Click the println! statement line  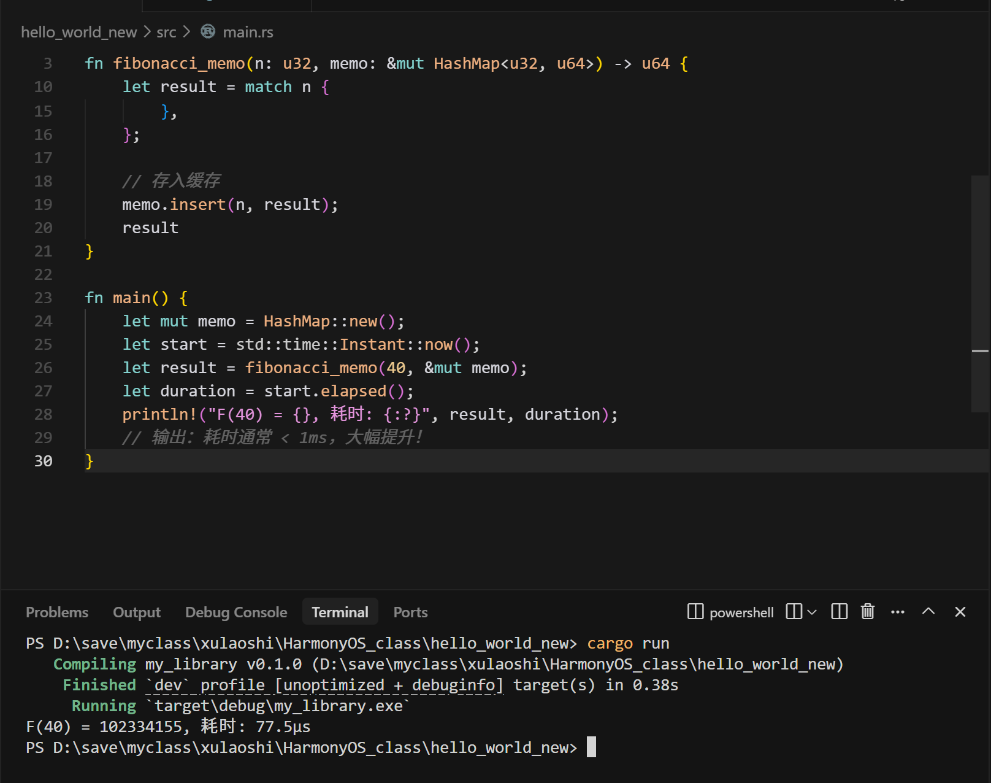(x=370, y=414)
